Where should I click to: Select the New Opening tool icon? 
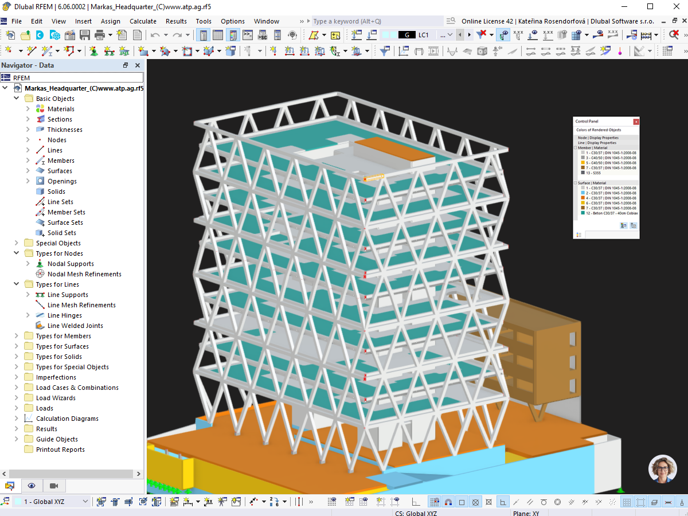[186, 50]
